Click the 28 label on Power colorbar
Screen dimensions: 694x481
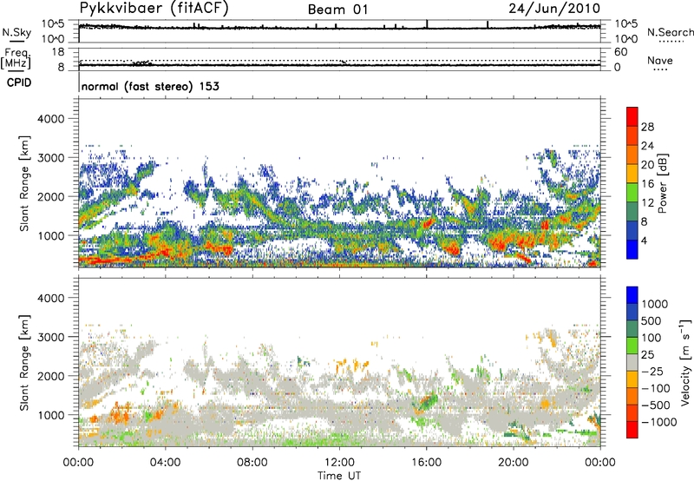[x=647, y=127]
